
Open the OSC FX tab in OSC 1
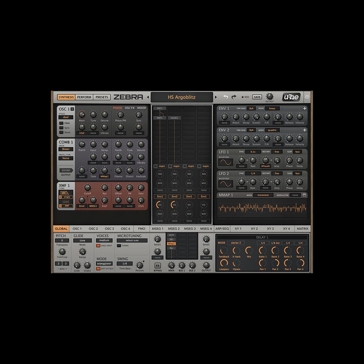(x=129, y=108)
